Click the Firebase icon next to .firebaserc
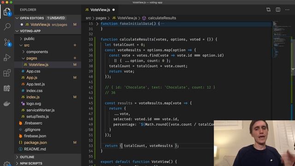 click(21, 123)
